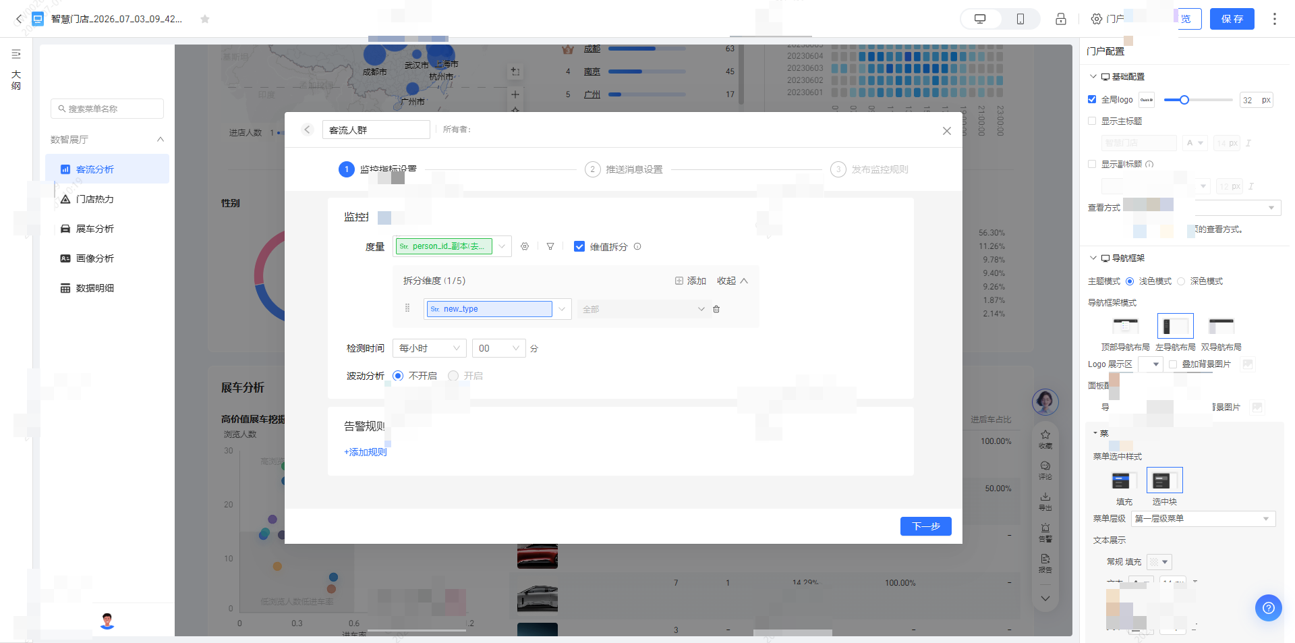Click the lock icon in top toolbar
The width and height of the screenshot is (1295, 643).
click(1061, 19)
